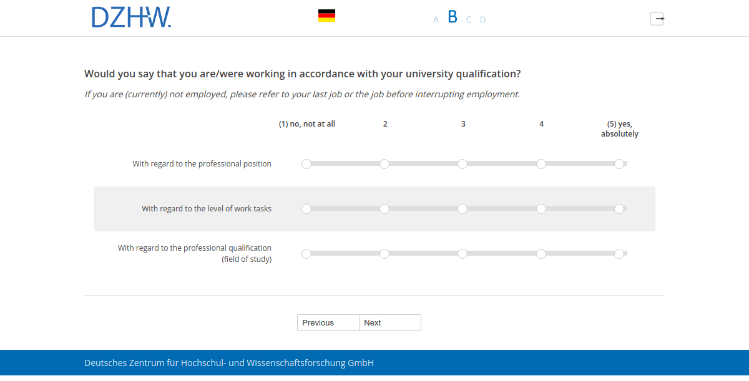Choose 'no, not at all' for qualification row

(306, 254)
